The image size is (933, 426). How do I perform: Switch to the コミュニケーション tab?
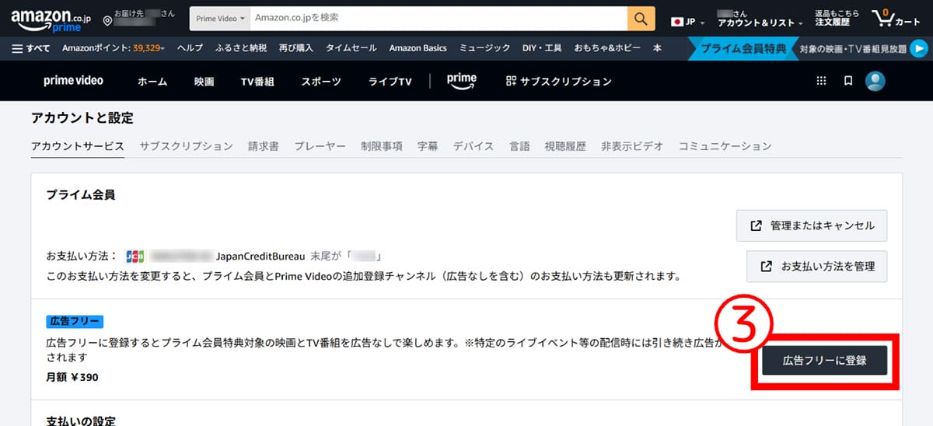click(x=725, y=146)
